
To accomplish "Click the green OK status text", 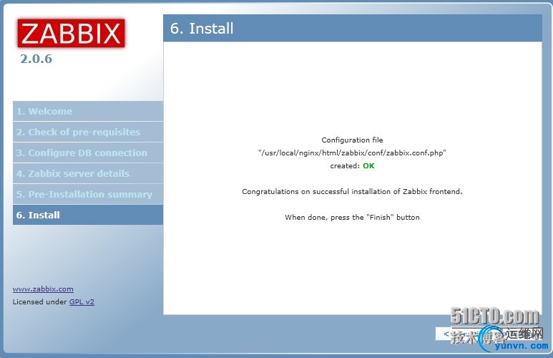I will pyautogui.click(x=368, y=165).
